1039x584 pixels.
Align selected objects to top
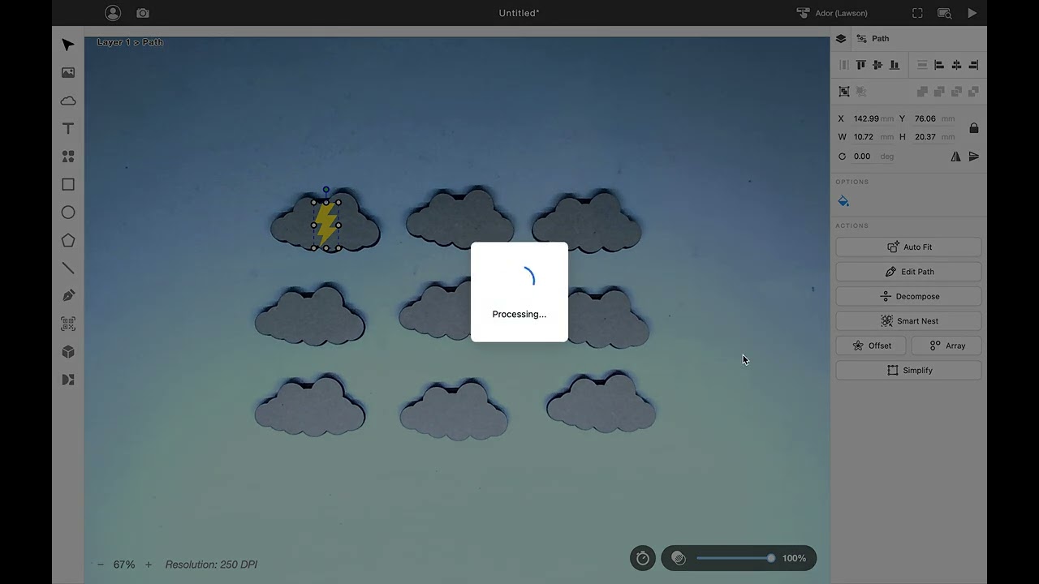coord(860,65)
